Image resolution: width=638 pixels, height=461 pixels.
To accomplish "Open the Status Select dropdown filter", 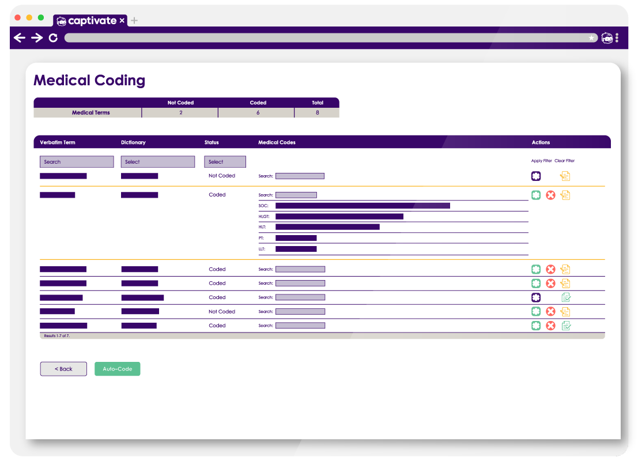I will coord(225,162).
